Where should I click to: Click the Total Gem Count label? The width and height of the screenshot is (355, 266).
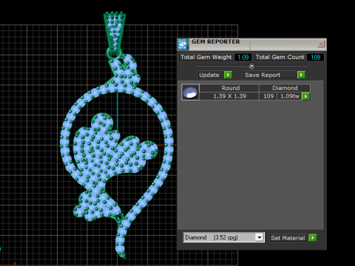[280, 57]
